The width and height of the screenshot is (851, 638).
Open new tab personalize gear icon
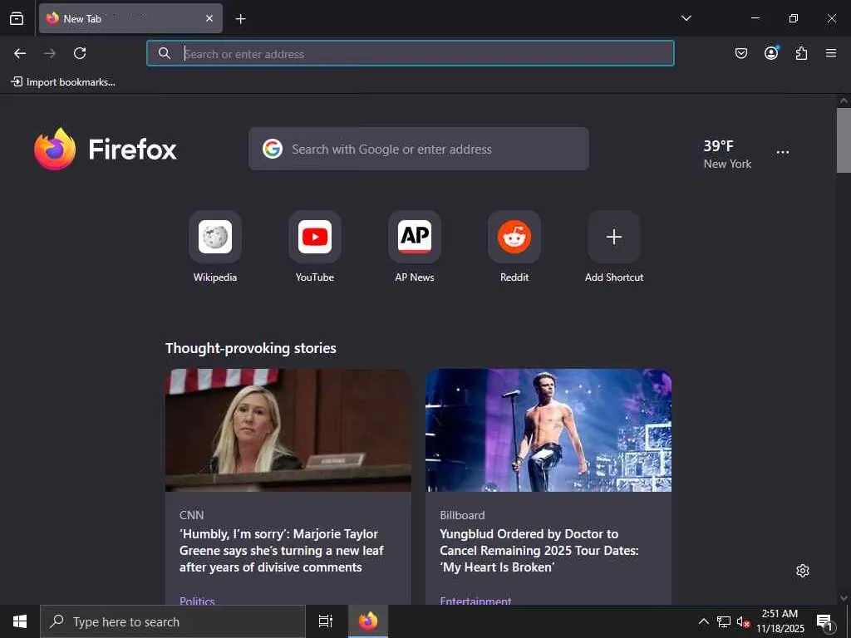click(x=802, y=571)
